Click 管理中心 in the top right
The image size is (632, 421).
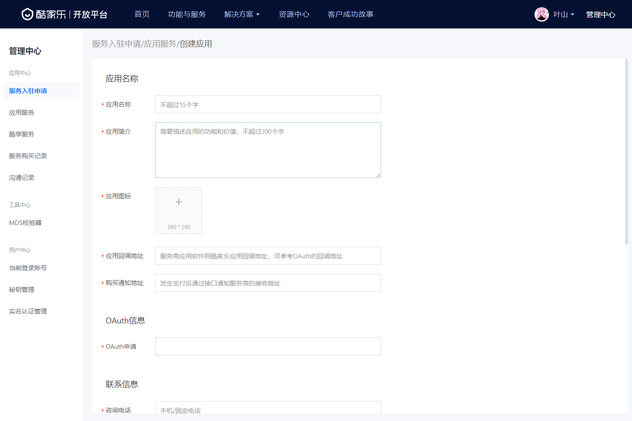[600, 14]
